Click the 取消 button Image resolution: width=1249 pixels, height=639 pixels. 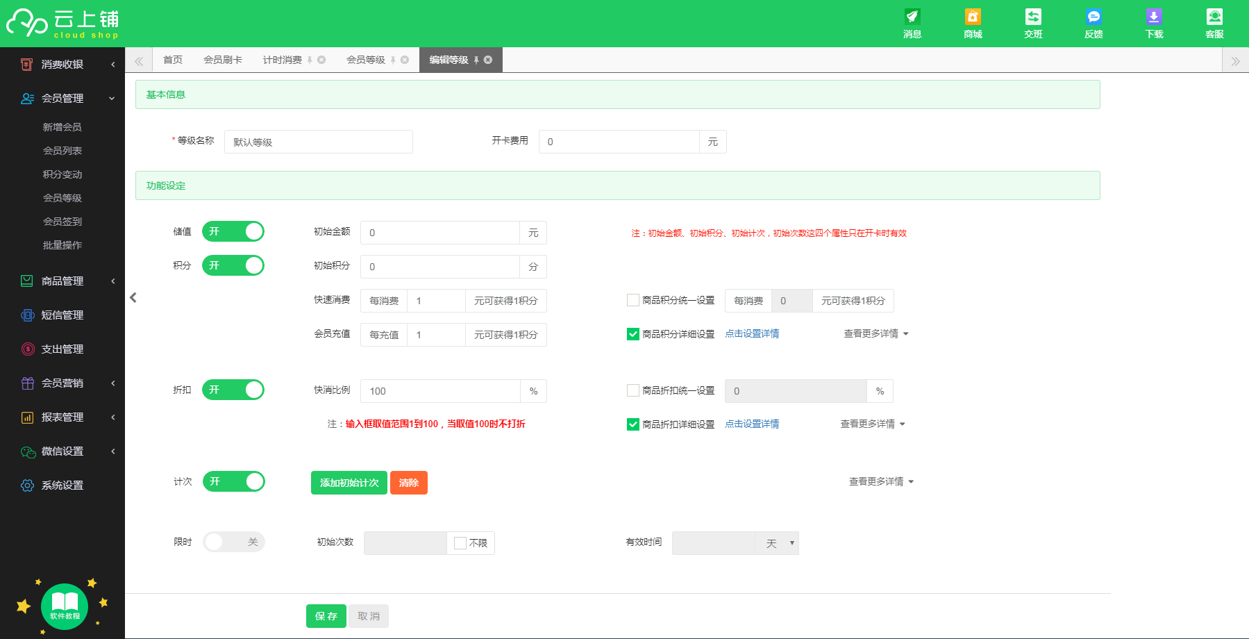369,616
